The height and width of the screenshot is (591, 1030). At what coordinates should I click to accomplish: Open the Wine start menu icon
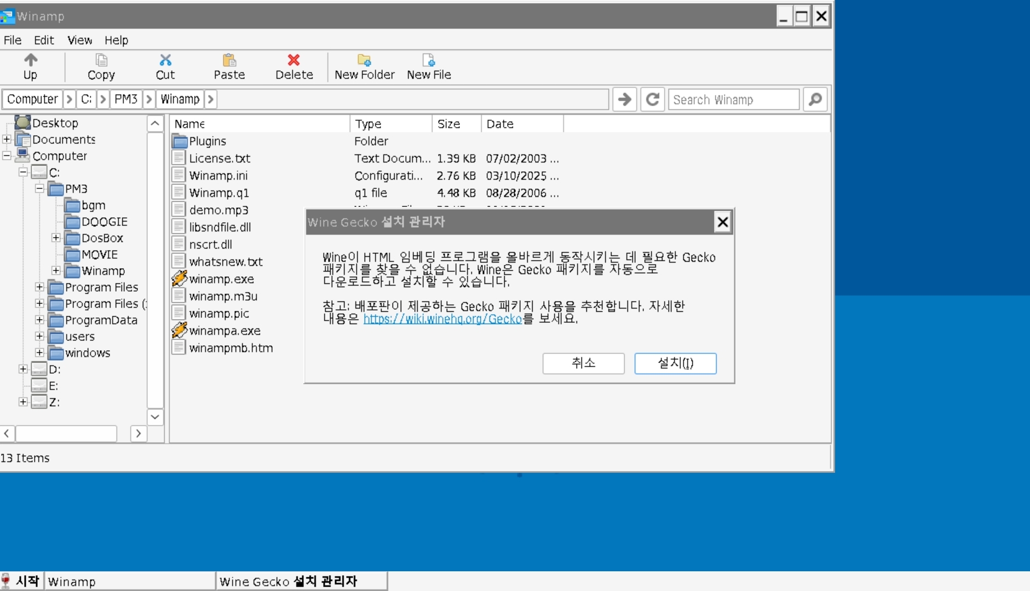tap(5, 581)
